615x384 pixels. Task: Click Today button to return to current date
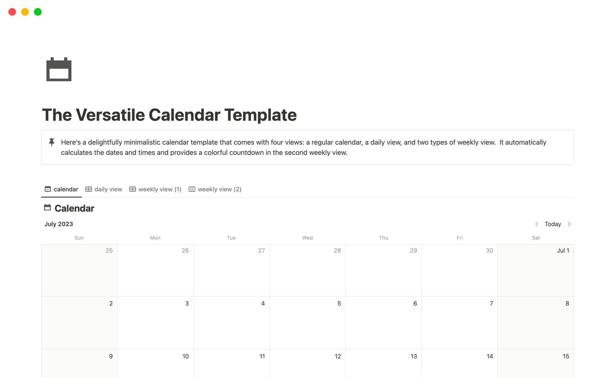553,224
